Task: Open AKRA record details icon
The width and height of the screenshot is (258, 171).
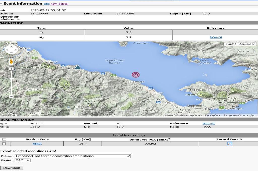Action: click(229, 143)
